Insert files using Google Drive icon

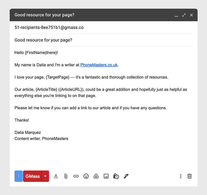pyautogui.click(x=96, y=176)
